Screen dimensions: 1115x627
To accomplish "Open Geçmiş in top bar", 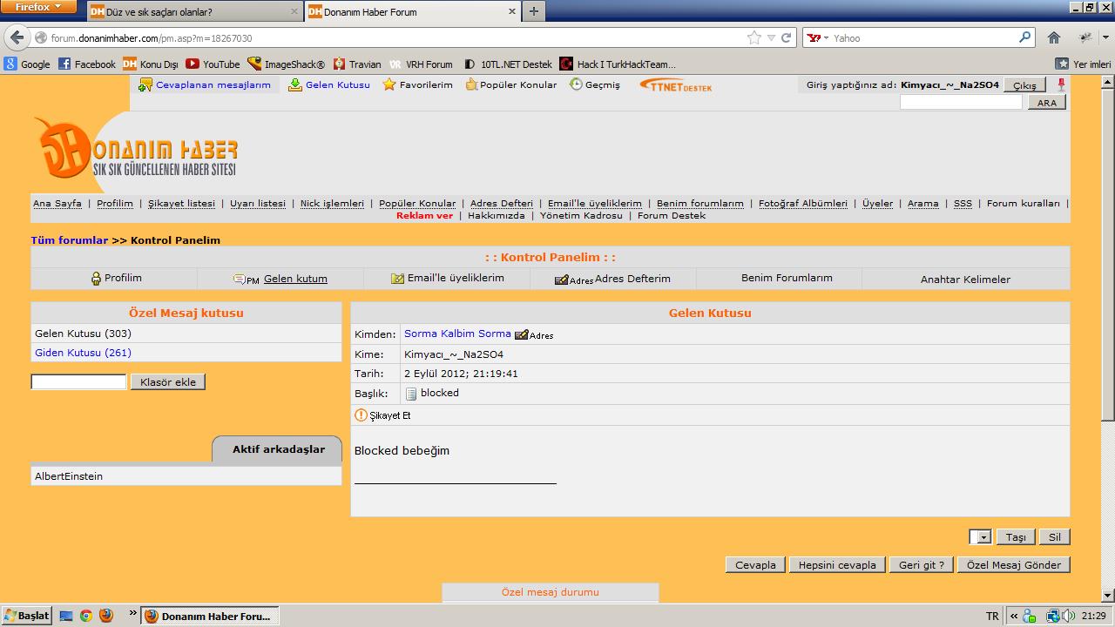I will [595, 85].
